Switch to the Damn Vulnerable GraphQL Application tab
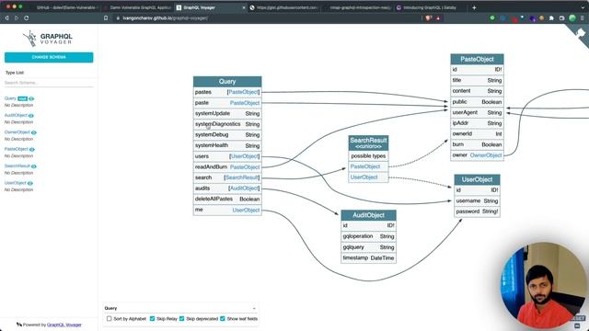Screen dimensions: 589x331 click(x=137, y=7)
